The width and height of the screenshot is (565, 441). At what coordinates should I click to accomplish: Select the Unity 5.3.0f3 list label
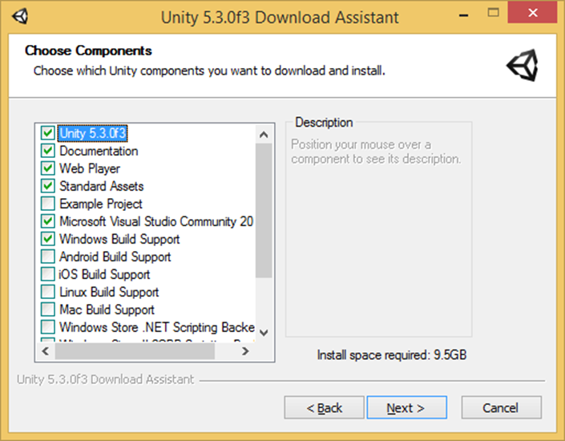(x=93, y=133)
